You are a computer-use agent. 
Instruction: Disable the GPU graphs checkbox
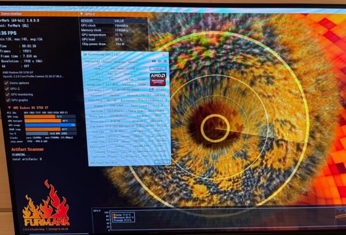[x=7, y=100]
